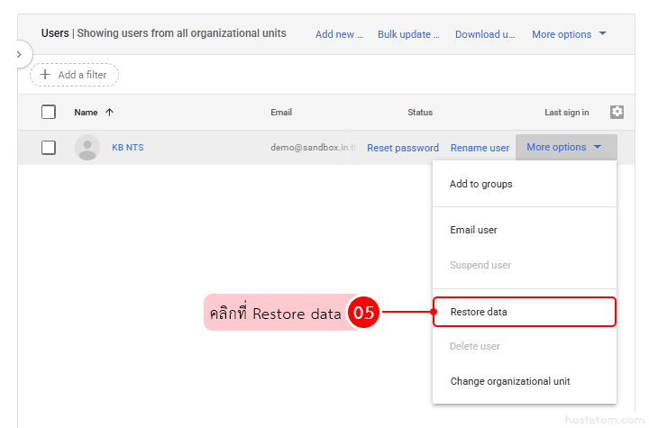Click the demo@sandbox email cell
Viewport: 649px width, 428px height.
tap(314, 148)
